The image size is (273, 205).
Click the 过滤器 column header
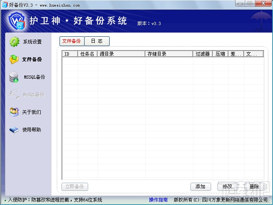203,54
